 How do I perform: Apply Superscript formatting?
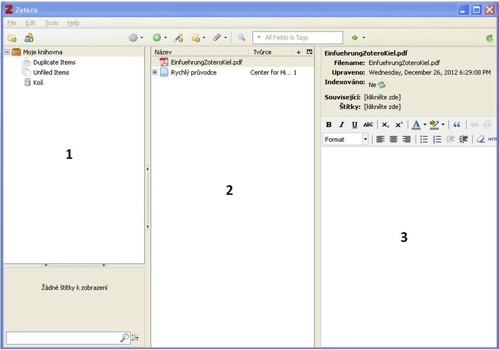399,125
